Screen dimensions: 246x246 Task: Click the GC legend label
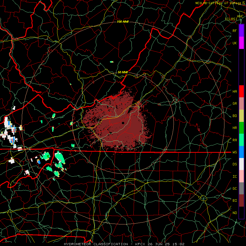235,189
